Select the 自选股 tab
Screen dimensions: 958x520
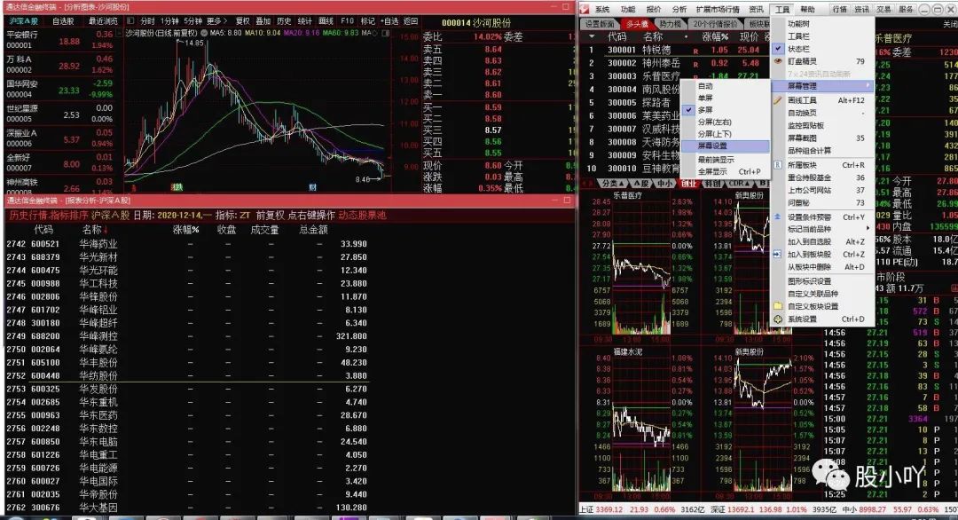click(x=63, y=20)
